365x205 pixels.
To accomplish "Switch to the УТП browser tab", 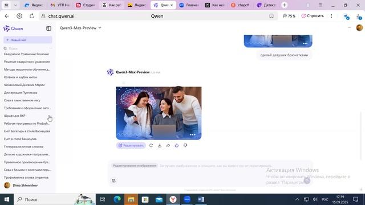I will tap(60, 5).
